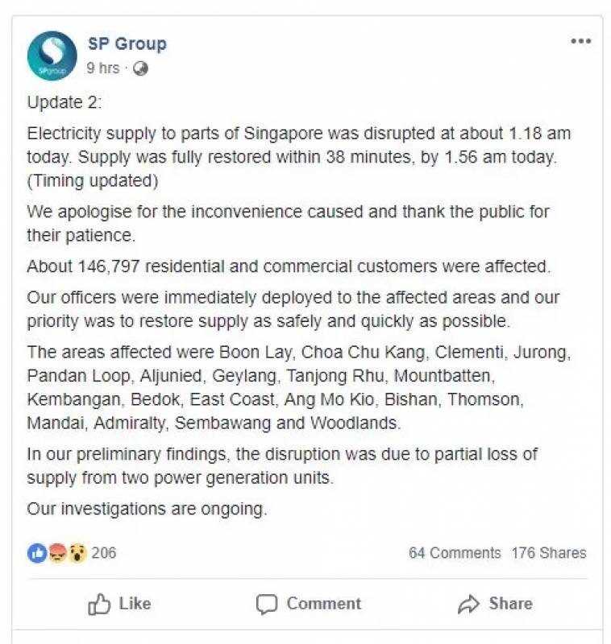
Task: Click the blue Like reaction emoji
Action: click(x=37, y=553)
